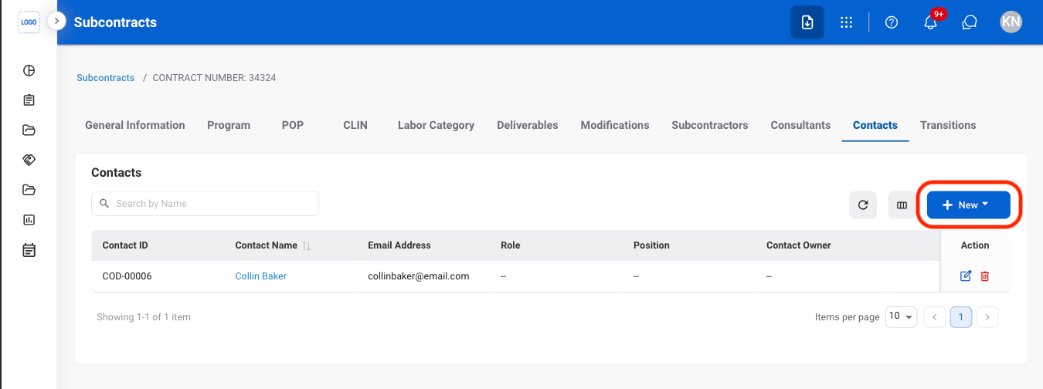Open the chat messages icon
The height and width of the screenshot is (389, 1043).
point(970,22)
